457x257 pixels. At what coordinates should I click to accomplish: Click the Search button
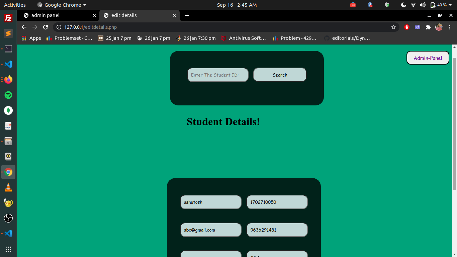(x=280, y=75)
